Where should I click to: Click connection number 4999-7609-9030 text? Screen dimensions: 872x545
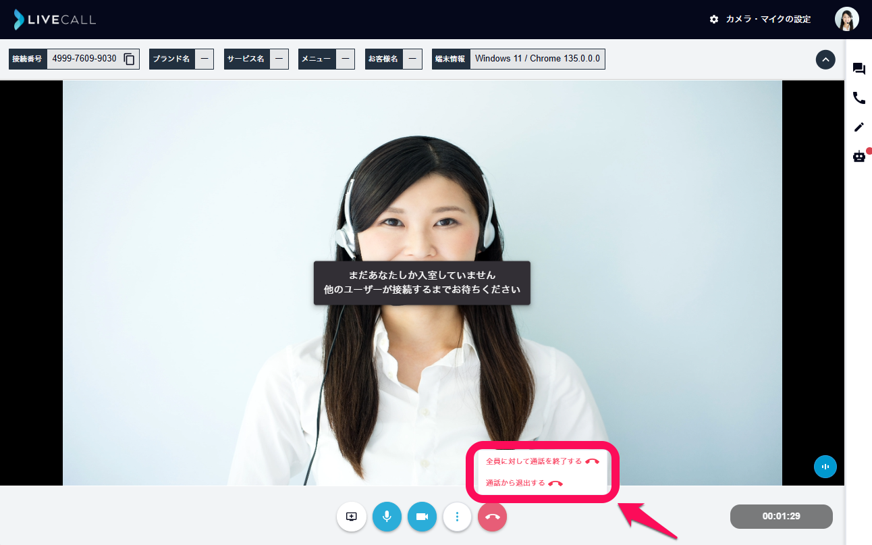84,59
